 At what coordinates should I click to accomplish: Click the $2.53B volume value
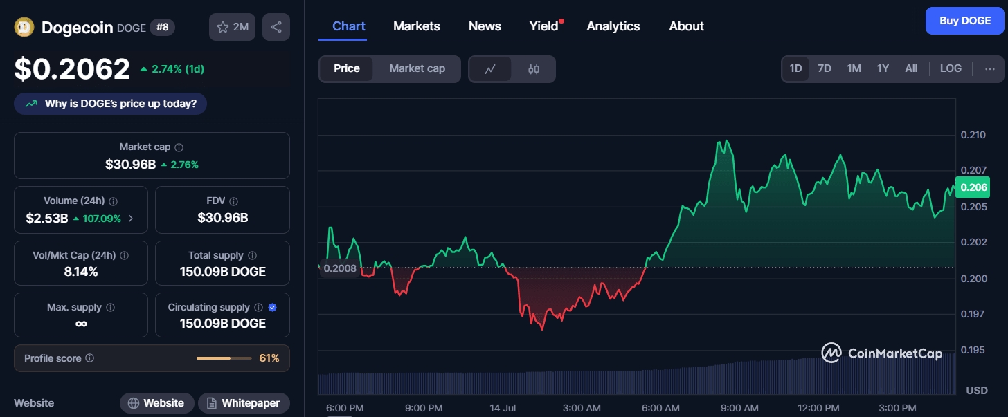click(x=47, y=219)
